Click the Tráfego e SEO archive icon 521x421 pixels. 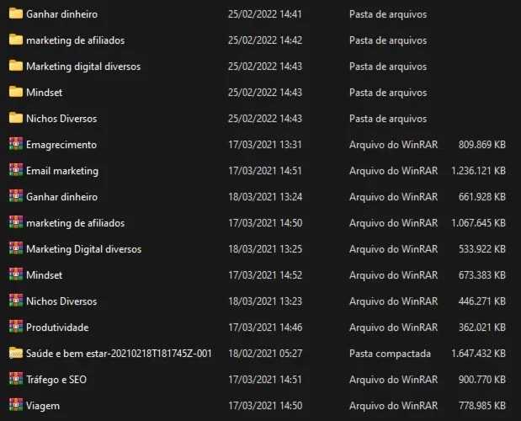click(16, 379)
